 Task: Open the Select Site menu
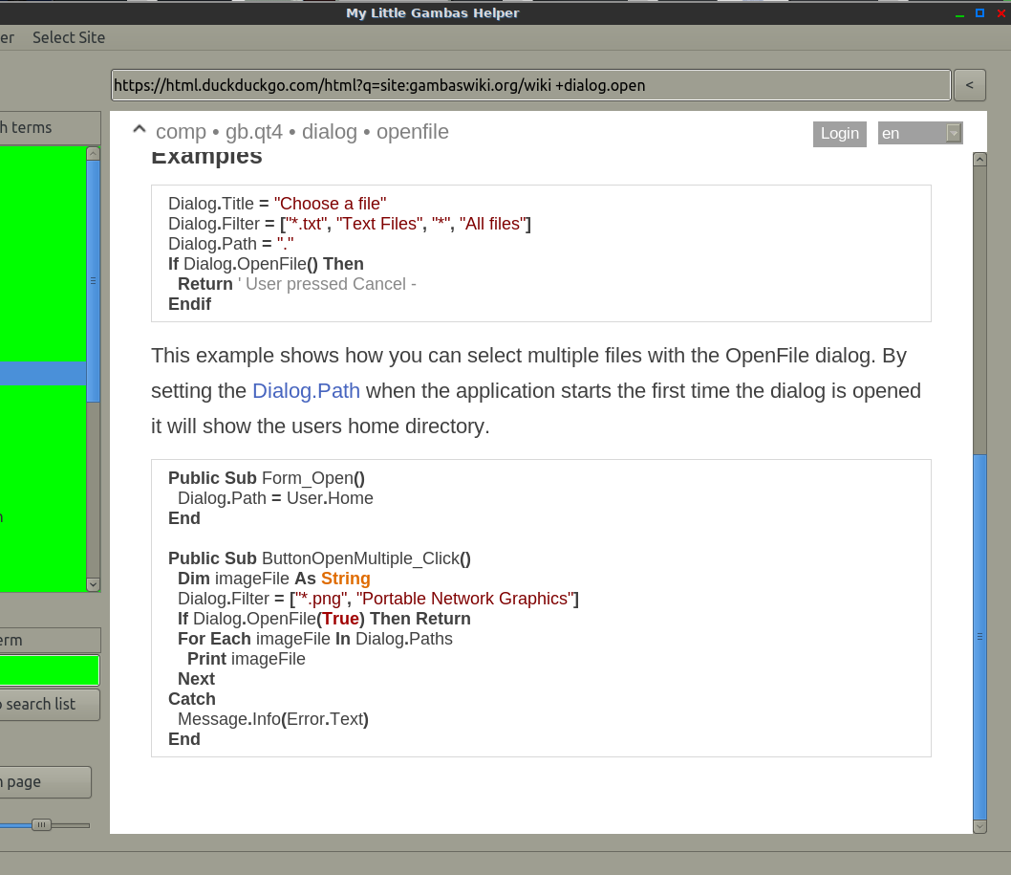pyautogui.click(x=69, y=37)
